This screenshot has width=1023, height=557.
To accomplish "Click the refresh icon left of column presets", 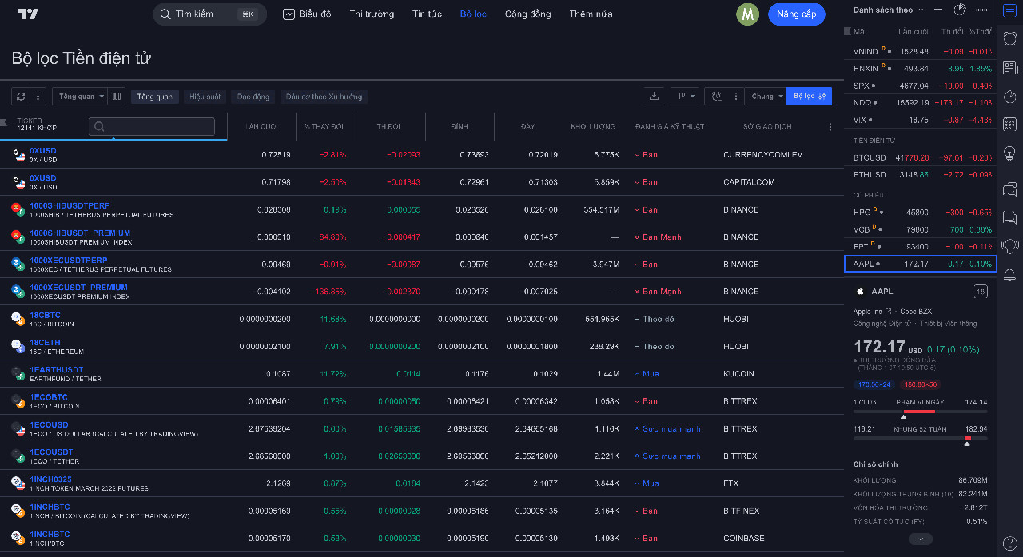I will click(20, 96).
